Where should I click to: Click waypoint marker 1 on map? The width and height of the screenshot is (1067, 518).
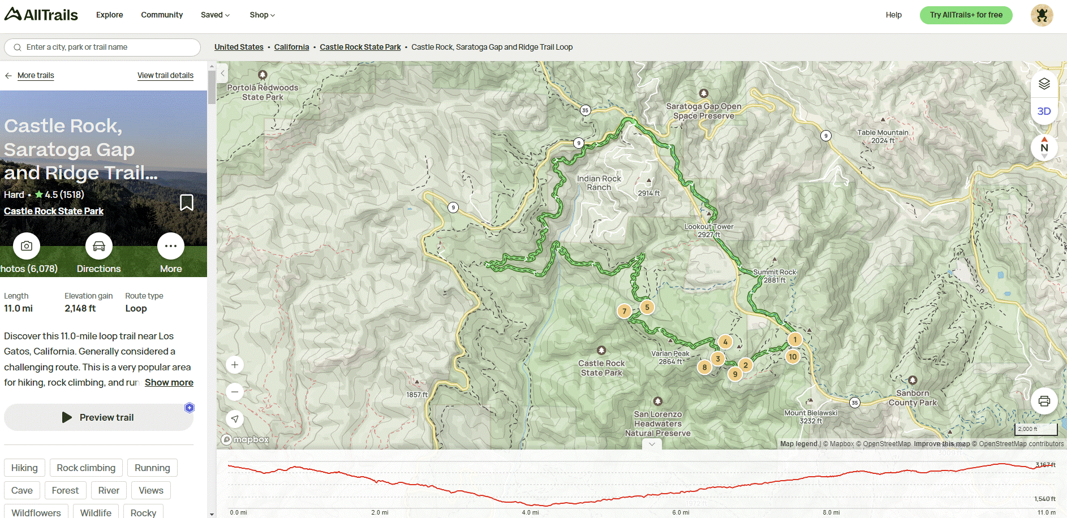795,339
